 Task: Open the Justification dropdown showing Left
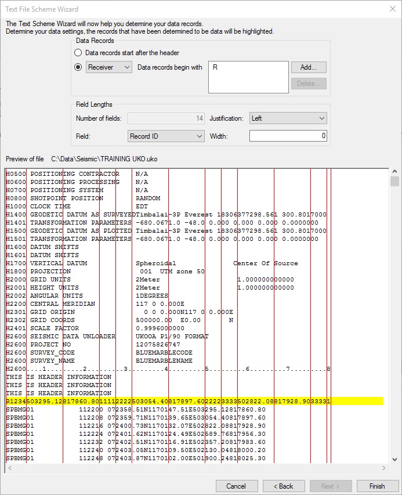pos(288,118)
